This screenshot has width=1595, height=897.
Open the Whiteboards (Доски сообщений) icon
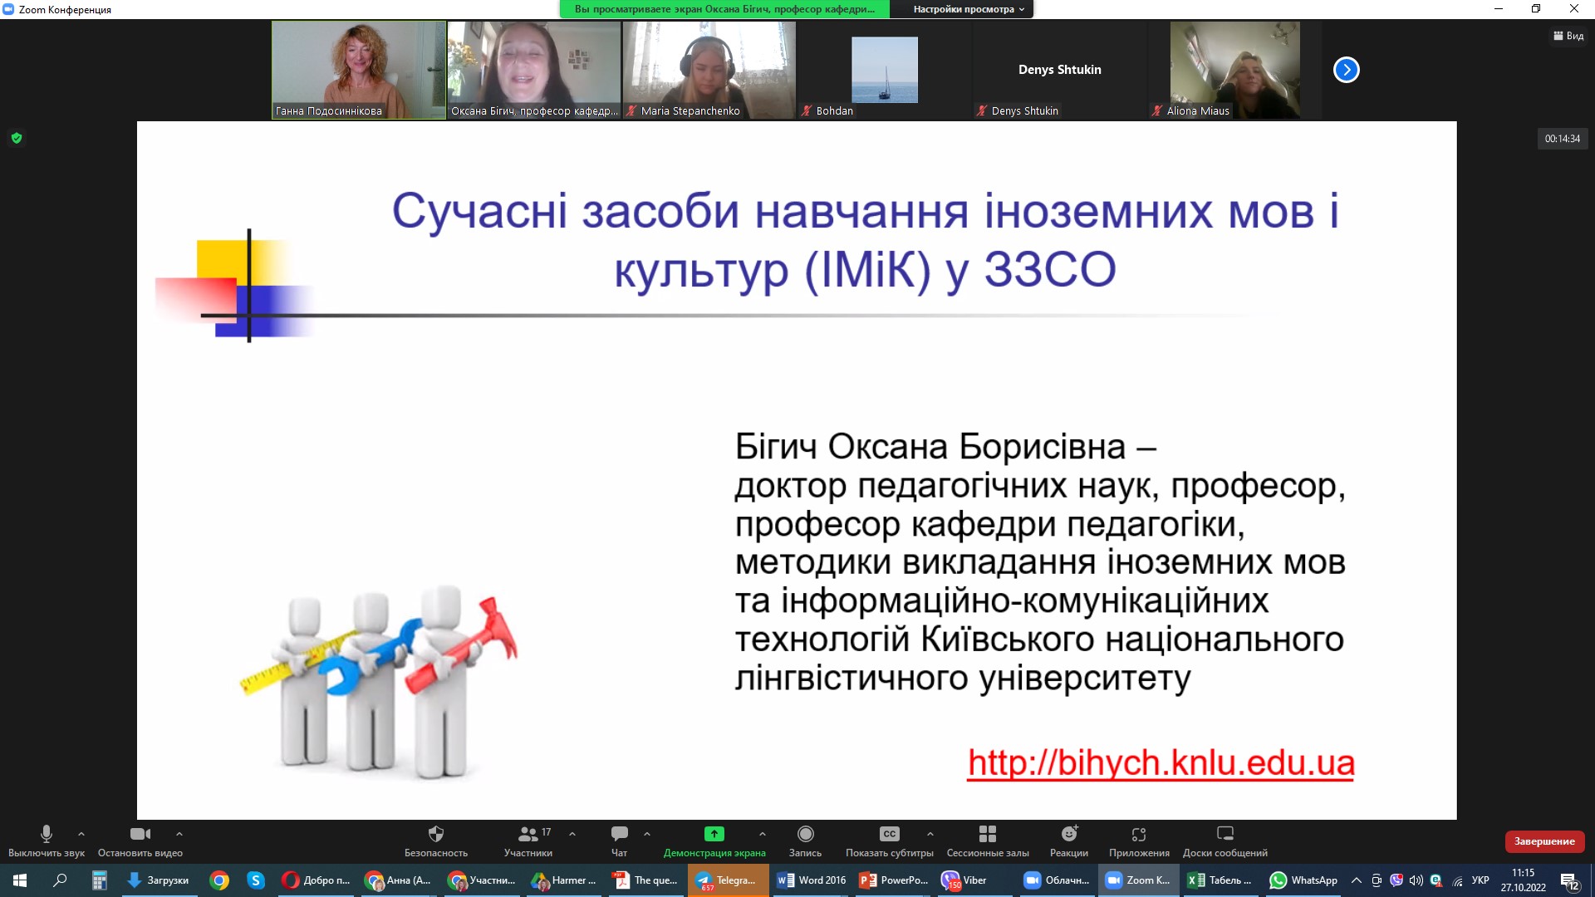pos(1224,834)
